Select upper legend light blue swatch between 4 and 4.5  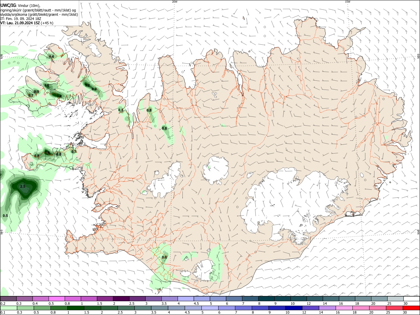click(185, 299)
